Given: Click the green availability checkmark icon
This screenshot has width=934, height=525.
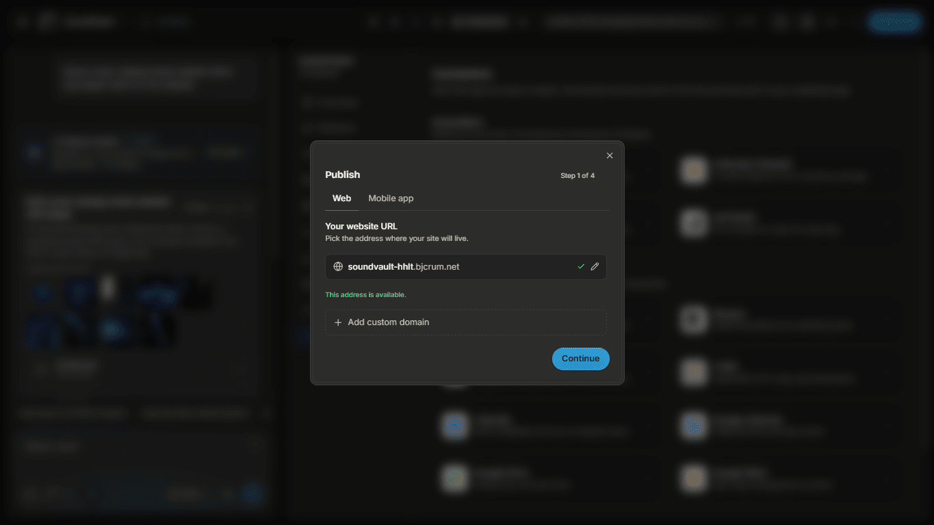Looking at the screenshot, I should pyautogui.click(x=581, y=266).
